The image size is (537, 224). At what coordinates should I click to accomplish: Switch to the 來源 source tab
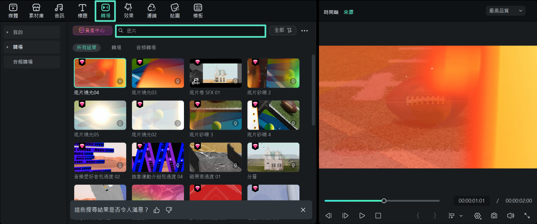click(348, 12)
